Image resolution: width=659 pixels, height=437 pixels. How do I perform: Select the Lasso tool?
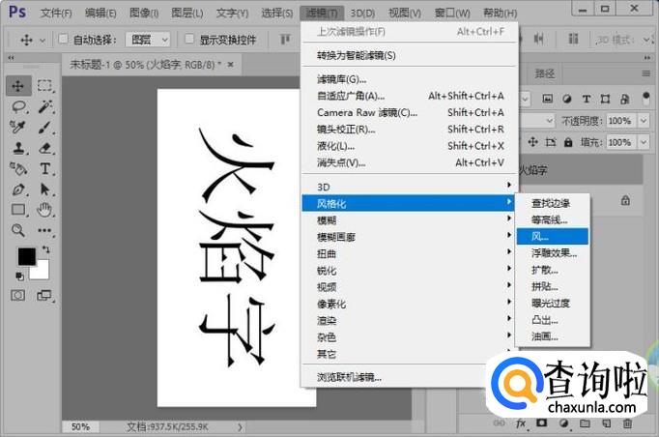click(18, 106)
